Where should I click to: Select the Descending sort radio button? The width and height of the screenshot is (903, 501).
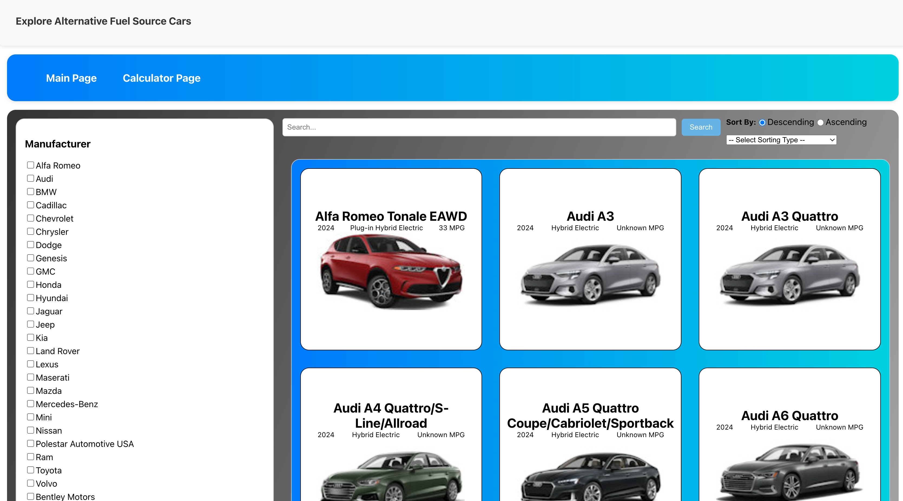point(762,122)
